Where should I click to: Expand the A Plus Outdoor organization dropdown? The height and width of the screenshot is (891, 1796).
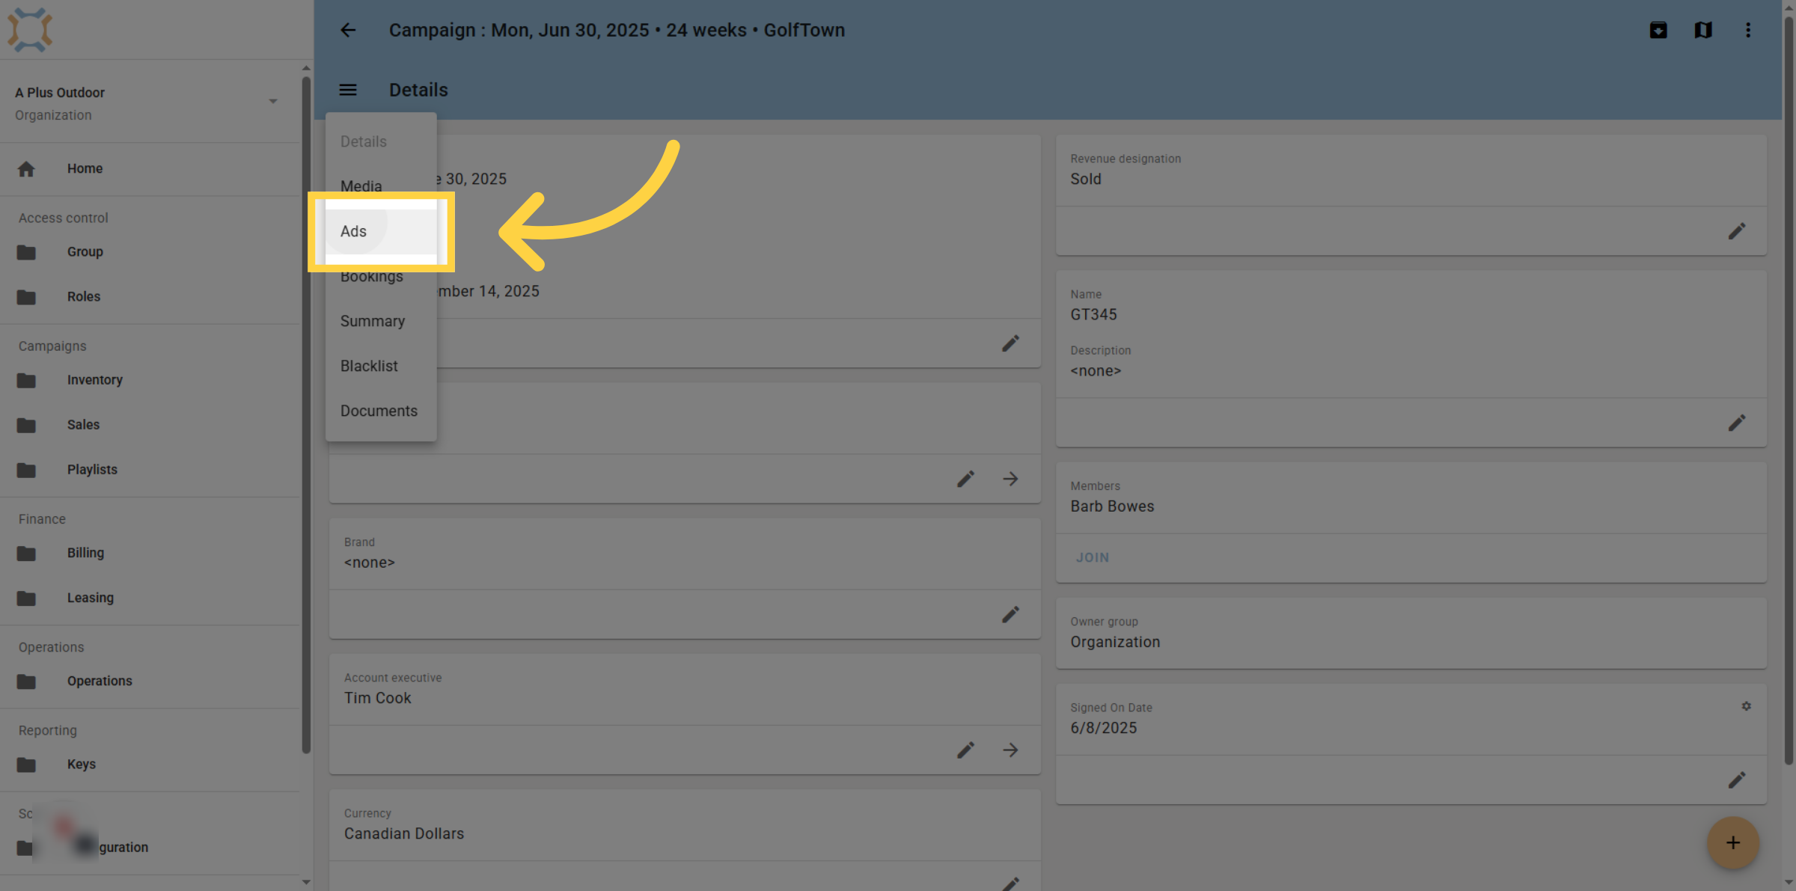[x=273, y=101]
